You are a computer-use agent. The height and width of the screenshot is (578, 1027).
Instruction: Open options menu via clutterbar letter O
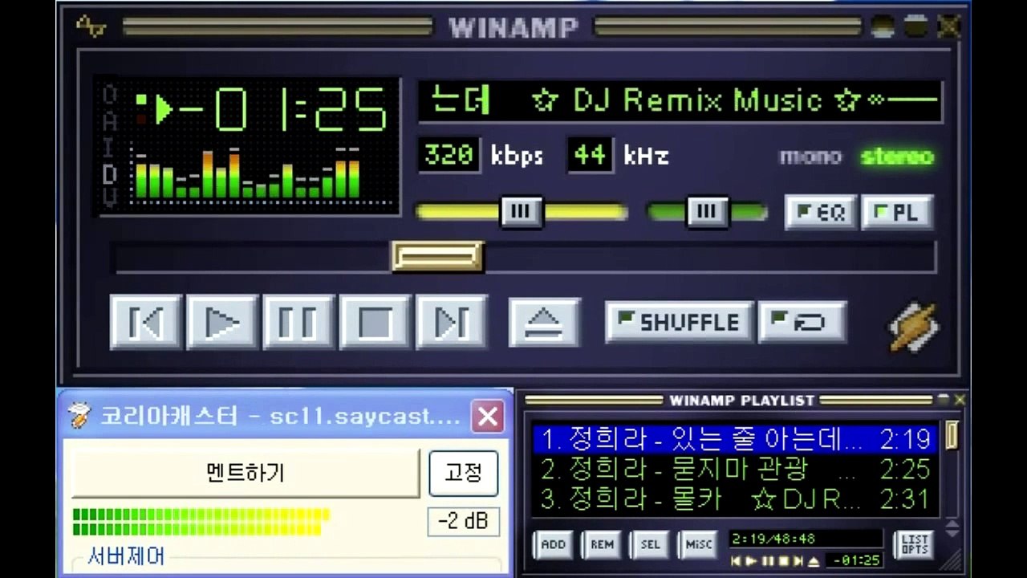110,94
